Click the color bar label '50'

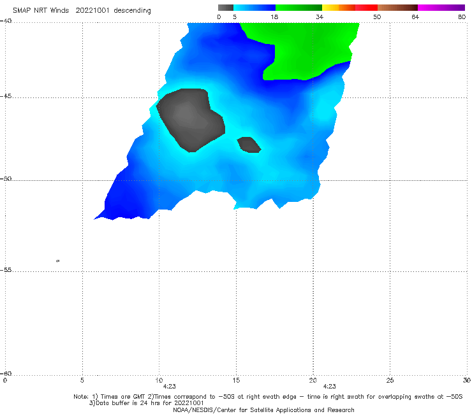coord(377,17)
